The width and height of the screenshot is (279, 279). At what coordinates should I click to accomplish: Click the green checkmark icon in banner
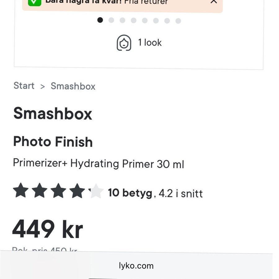pos(34,2)
